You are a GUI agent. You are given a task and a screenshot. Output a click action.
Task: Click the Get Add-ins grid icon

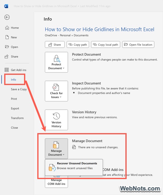pos(7,70)
